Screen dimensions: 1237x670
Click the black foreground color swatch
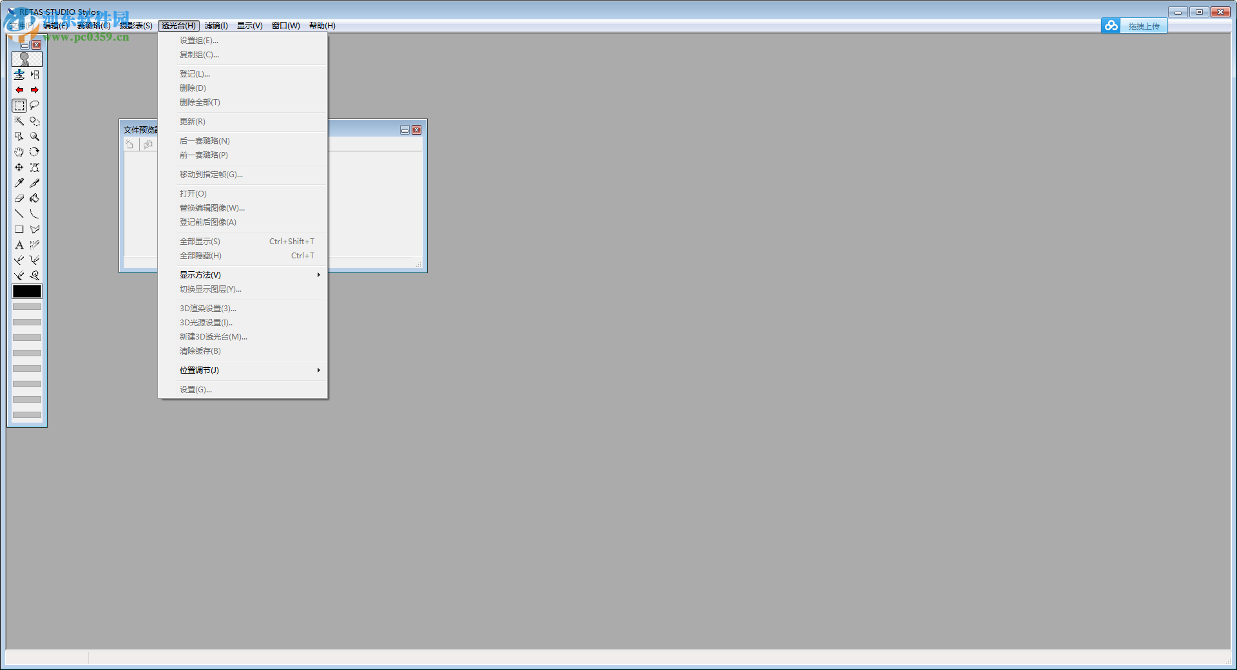pyautogui.click(x=27, y=291)
